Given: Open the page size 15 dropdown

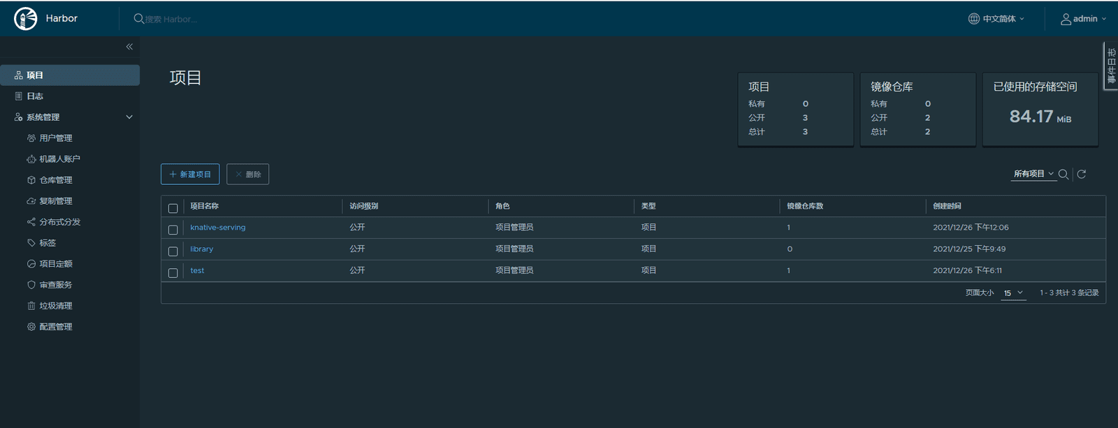Looking at the screenshot, I should (1014, 293).
